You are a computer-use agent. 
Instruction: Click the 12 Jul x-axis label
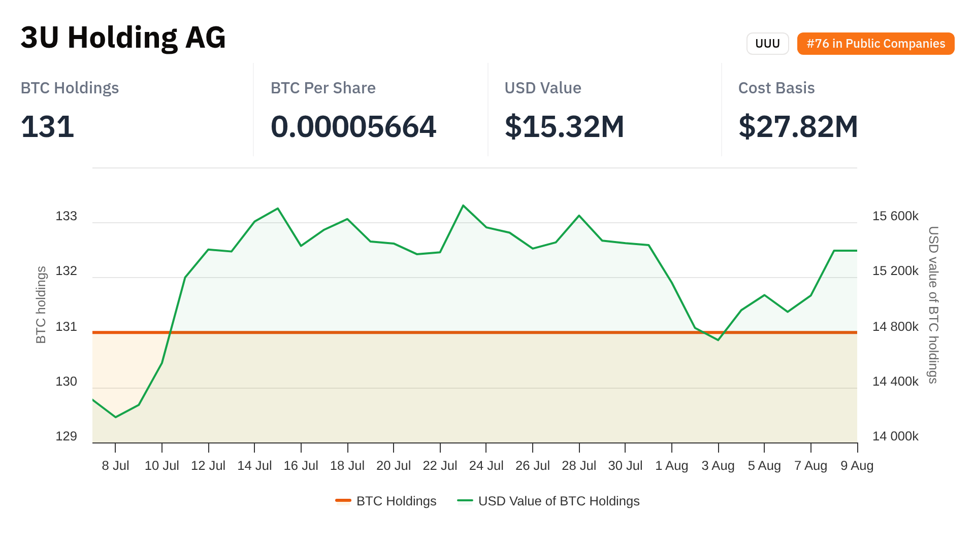point(208,465)
